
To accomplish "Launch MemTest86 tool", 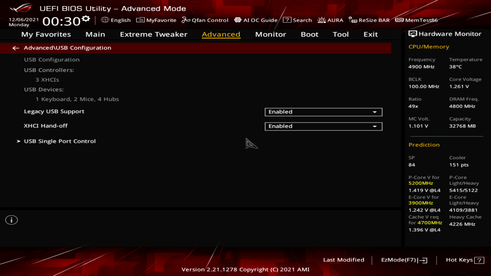I will click(x=416, y=20).
